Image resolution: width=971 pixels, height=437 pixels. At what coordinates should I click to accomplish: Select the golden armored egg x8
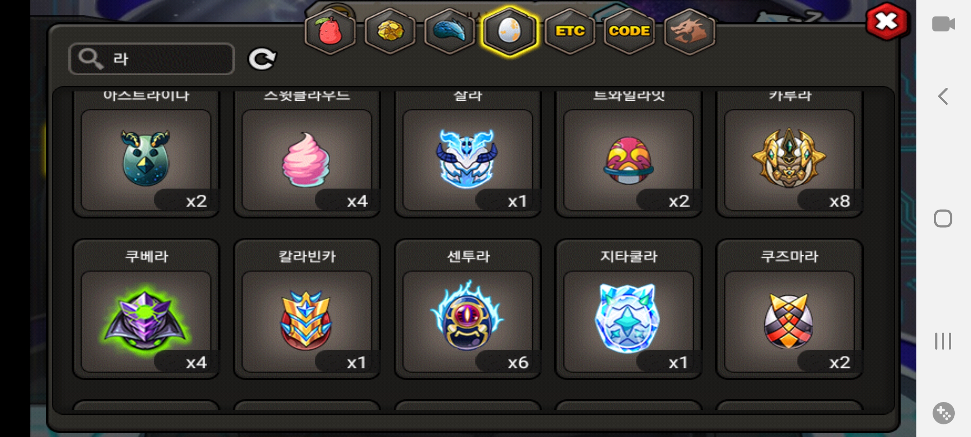coord(789,155)
